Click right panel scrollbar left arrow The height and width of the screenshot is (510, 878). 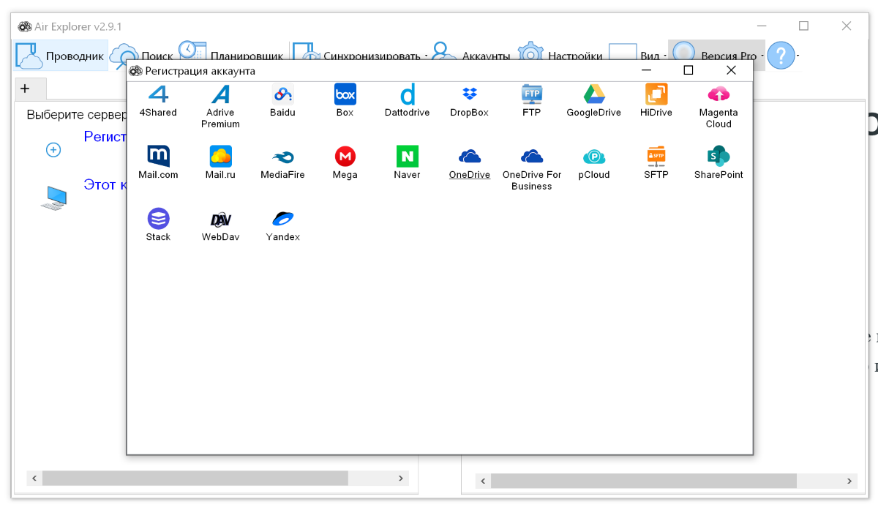tap(483, 481)
